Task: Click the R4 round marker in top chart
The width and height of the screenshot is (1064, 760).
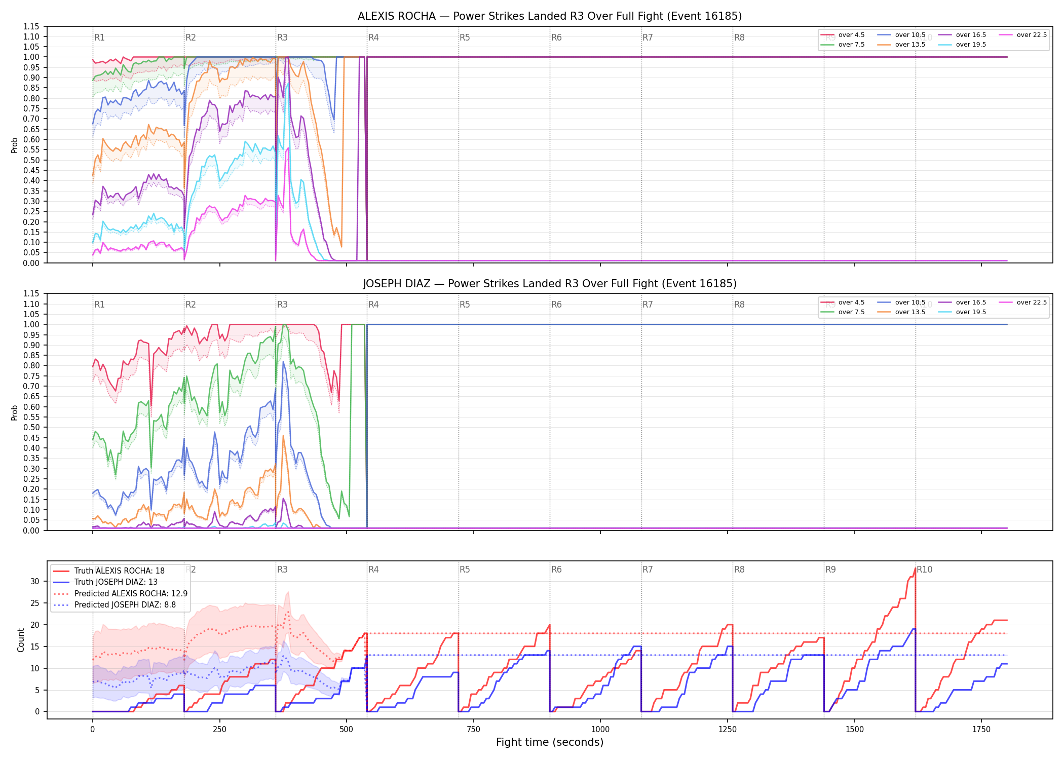Action: coord(373,37)
